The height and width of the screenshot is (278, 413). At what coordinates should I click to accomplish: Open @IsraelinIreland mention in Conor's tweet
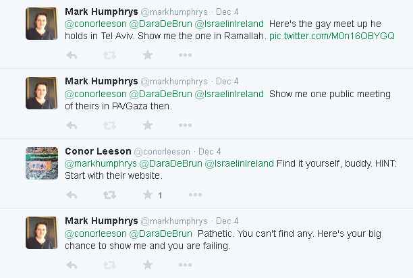pos(240,164)
